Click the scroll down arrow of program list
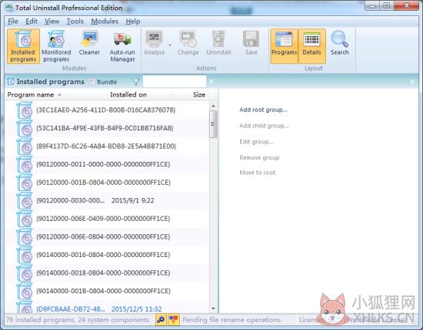Image resolution: width=423 pixels, height=330 pixels. pos(213,309)
